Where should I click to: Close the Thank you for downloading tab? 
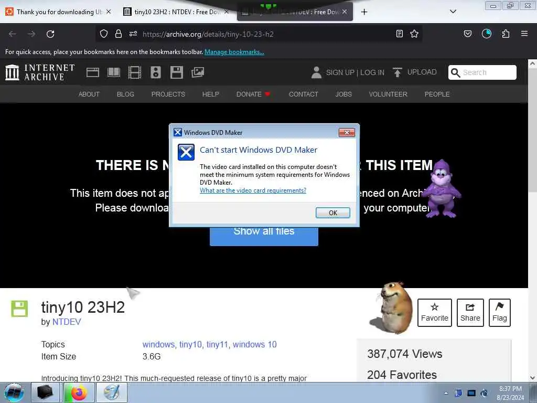coord(109,12)
